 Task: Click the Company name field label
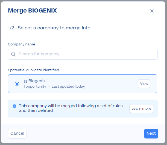coord(22,44)
